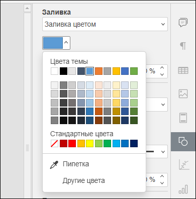Pick black in the theme colors row

click(x=63, y=71)
